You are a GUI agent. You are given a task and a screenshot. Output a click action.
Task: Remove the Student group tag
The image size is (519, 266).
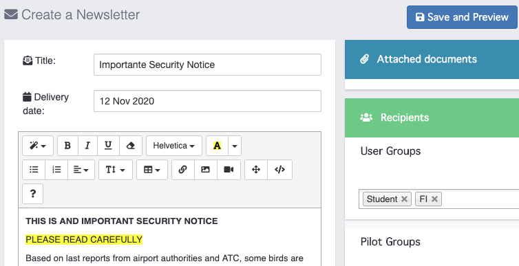(x=404, y=199)
